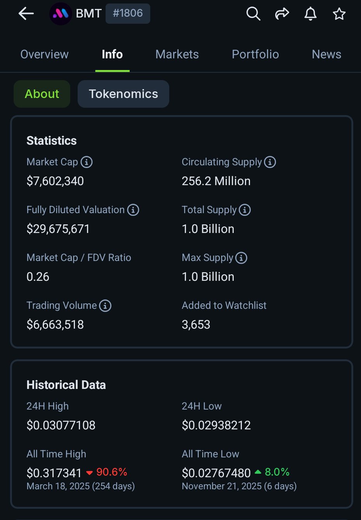Open the News tab
Screen dimensions: 361x520
point(326,54)
